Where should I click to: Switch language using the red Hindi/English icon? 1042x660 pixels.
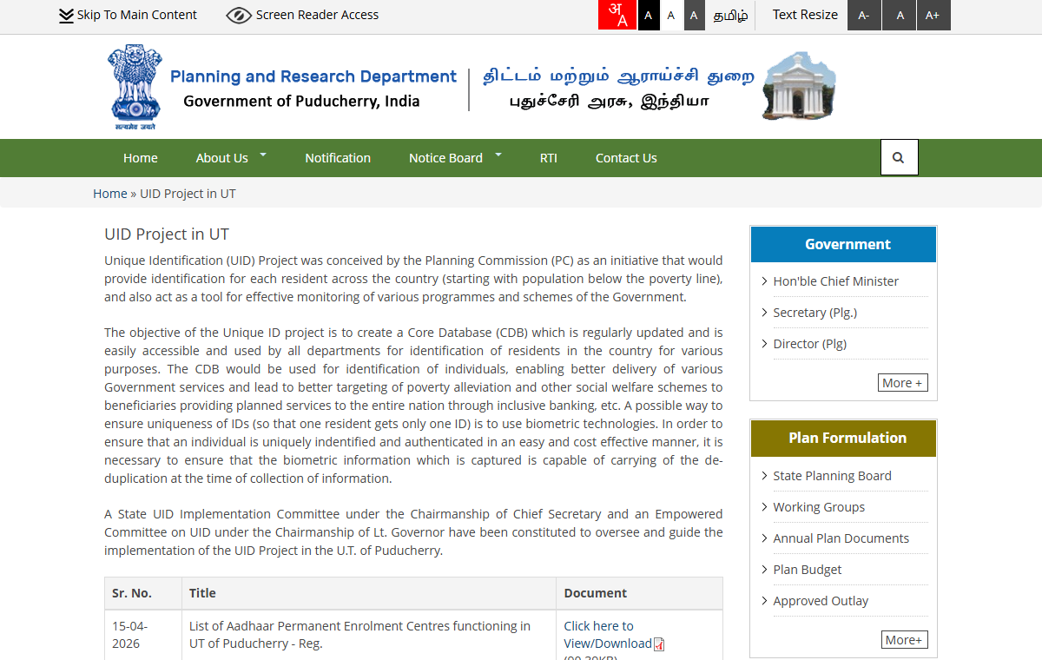617,15
